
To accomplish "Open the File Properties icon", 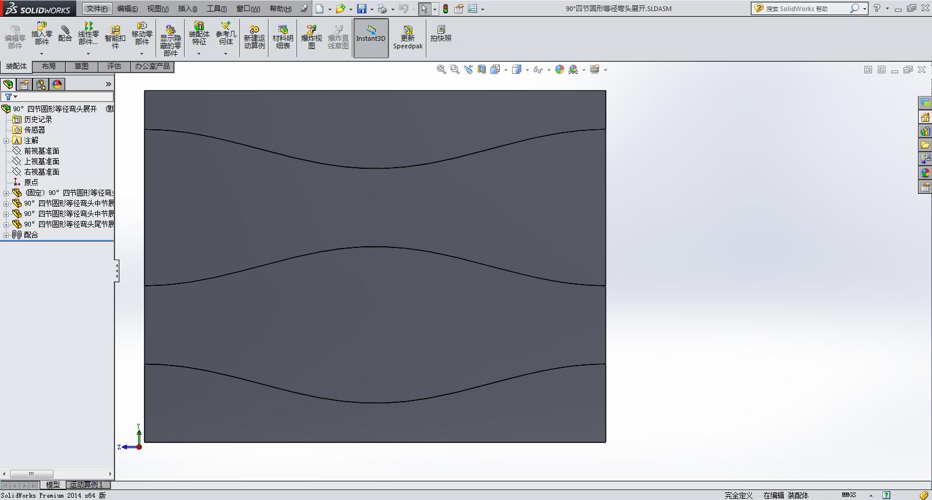I will (459, 9).
